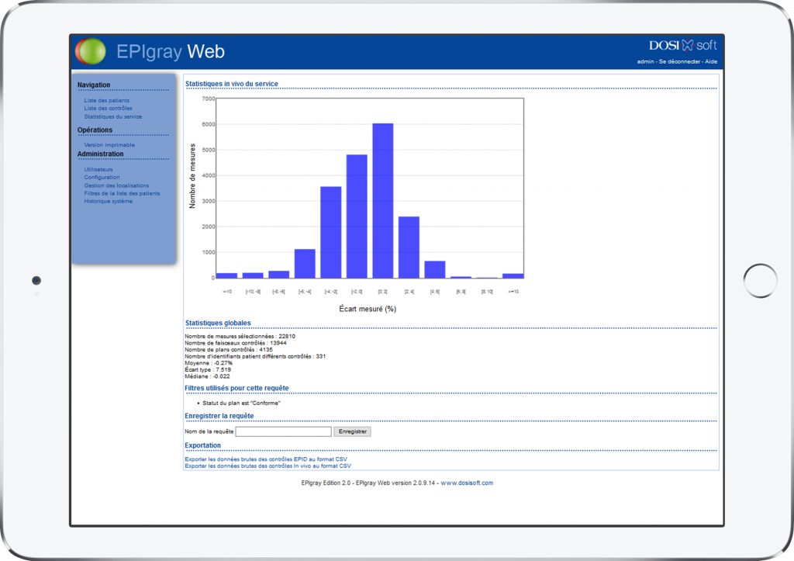
Task: Click the Se déconnecter link
Action: point(679,61)
